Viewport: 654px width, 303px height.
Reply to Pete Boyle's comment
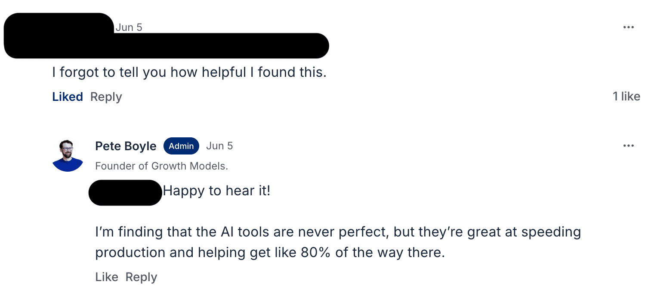[141, 277]
